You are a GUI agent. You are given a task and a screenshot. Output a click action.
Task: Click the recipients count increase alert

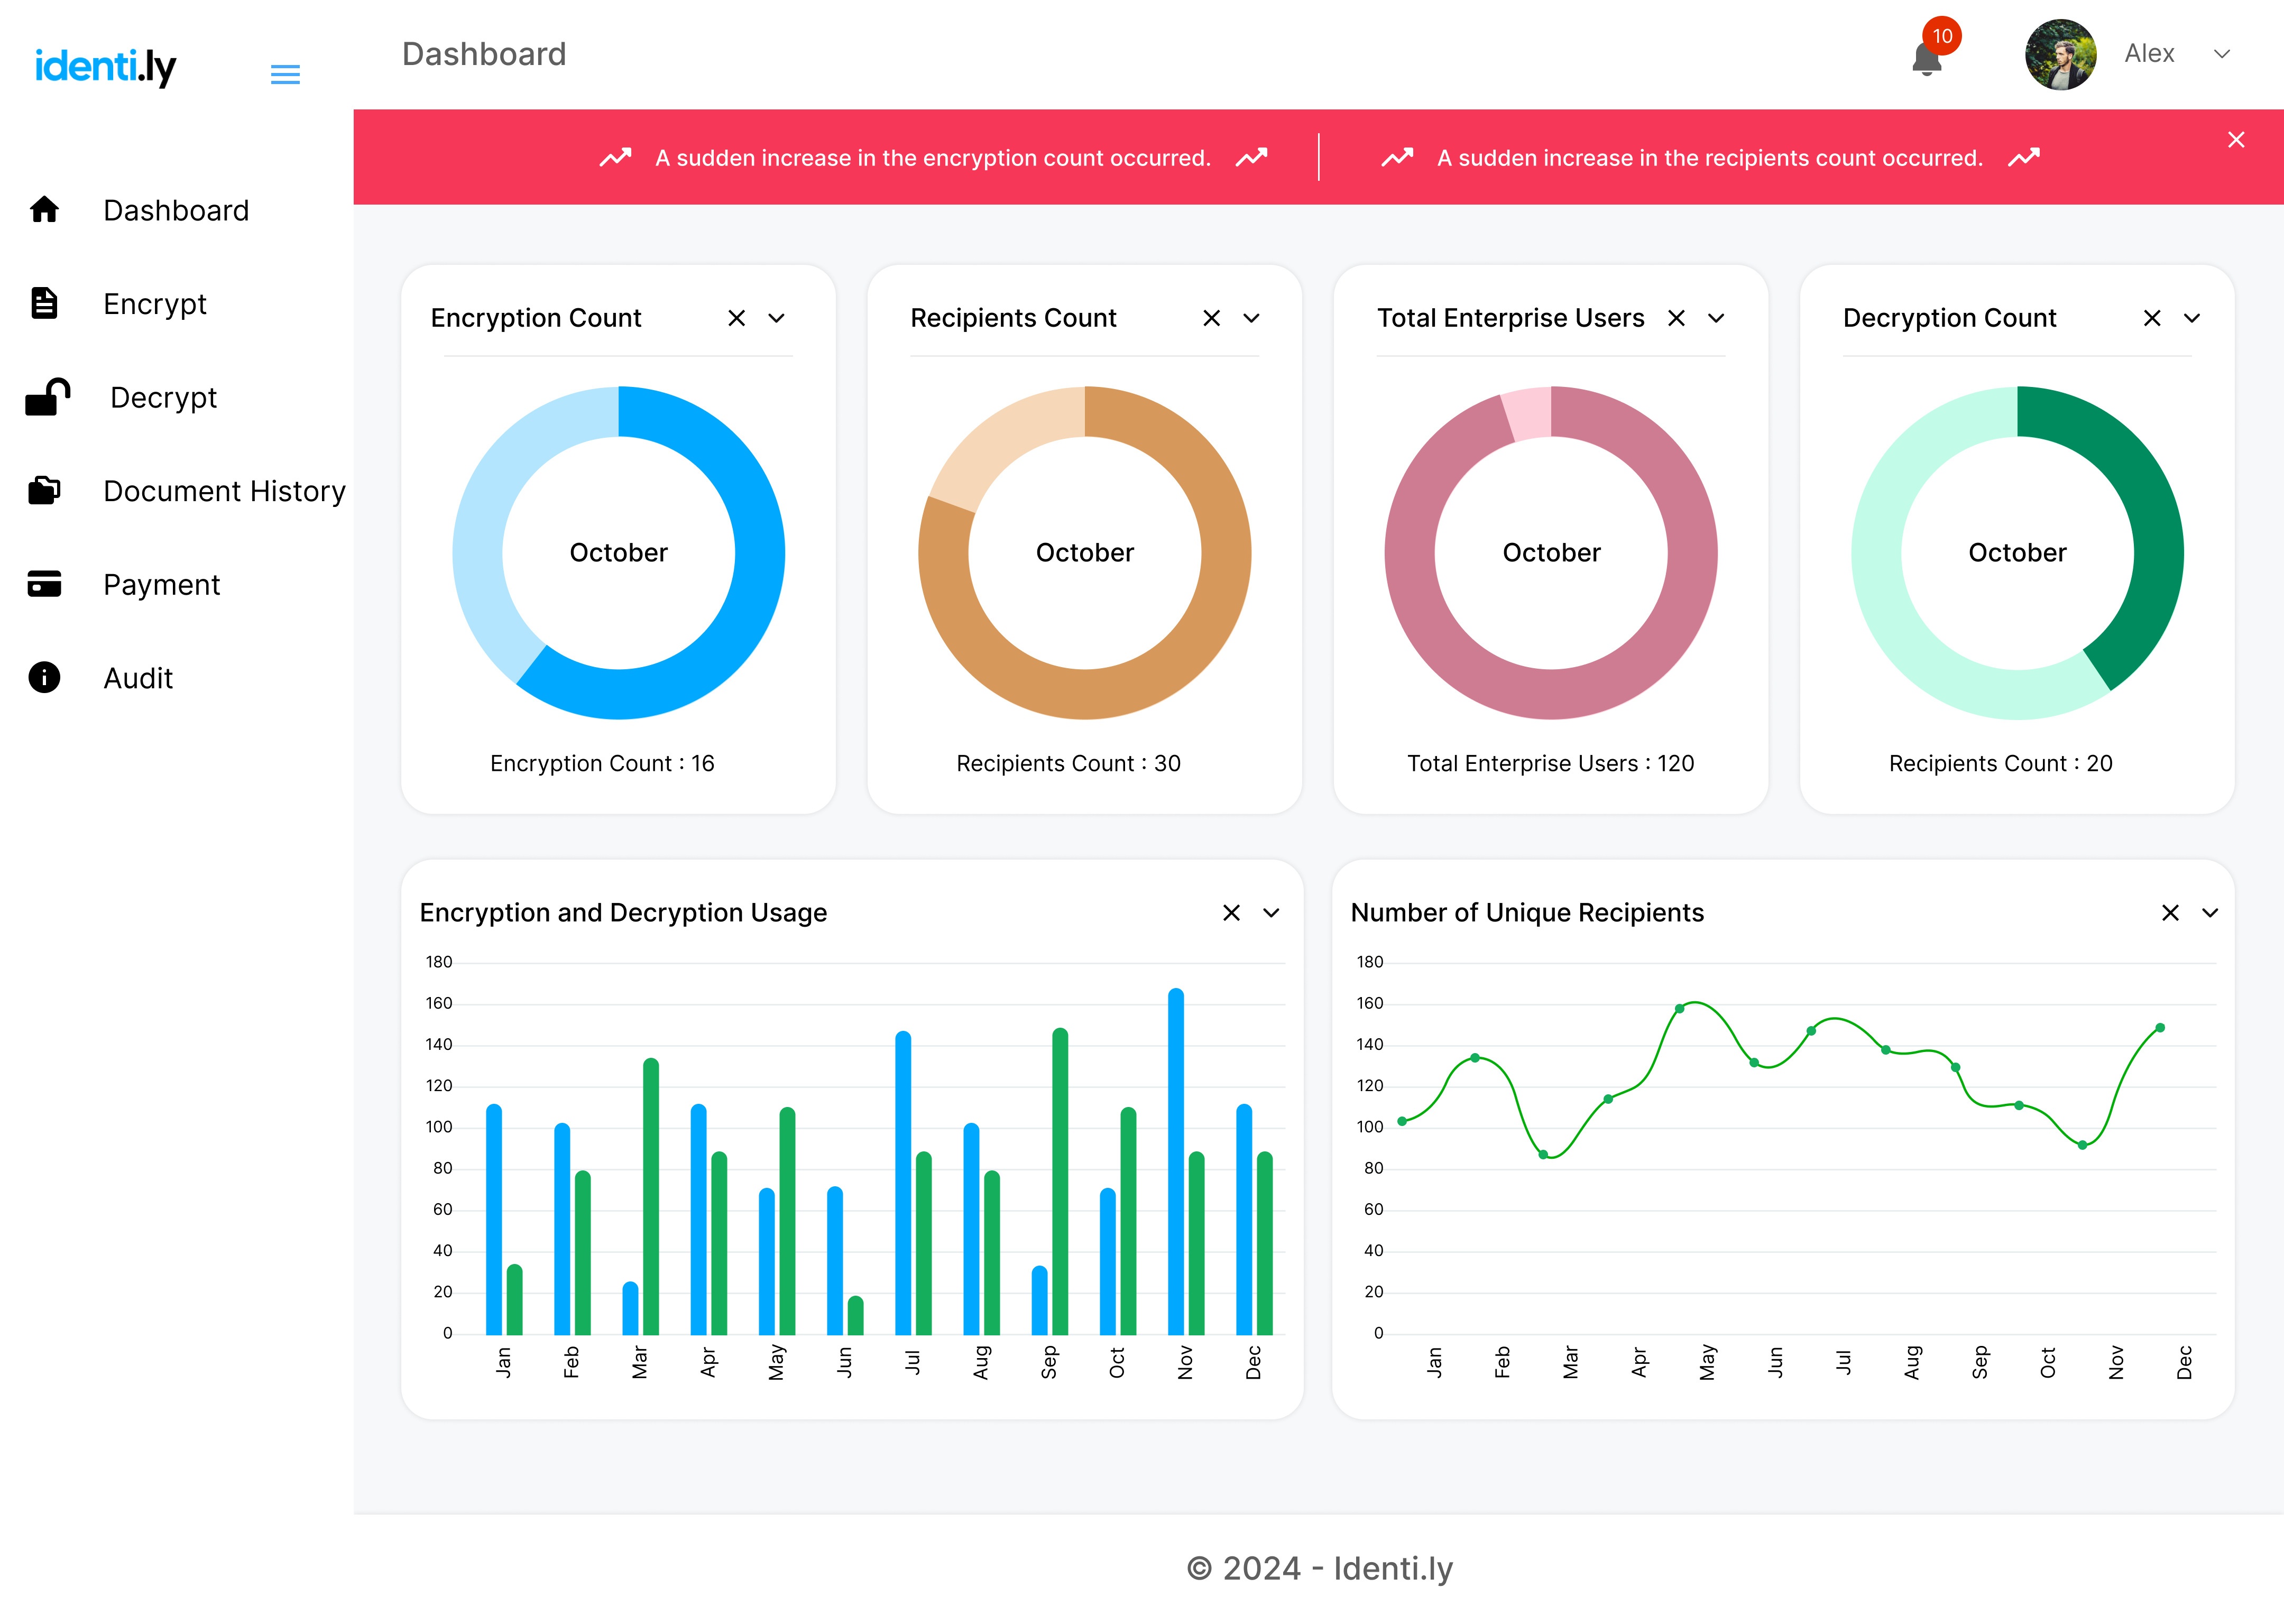(x=1709, y=158)
